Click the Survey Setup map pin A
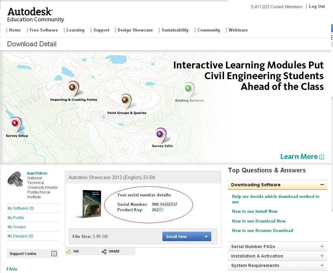 [16, 124]
